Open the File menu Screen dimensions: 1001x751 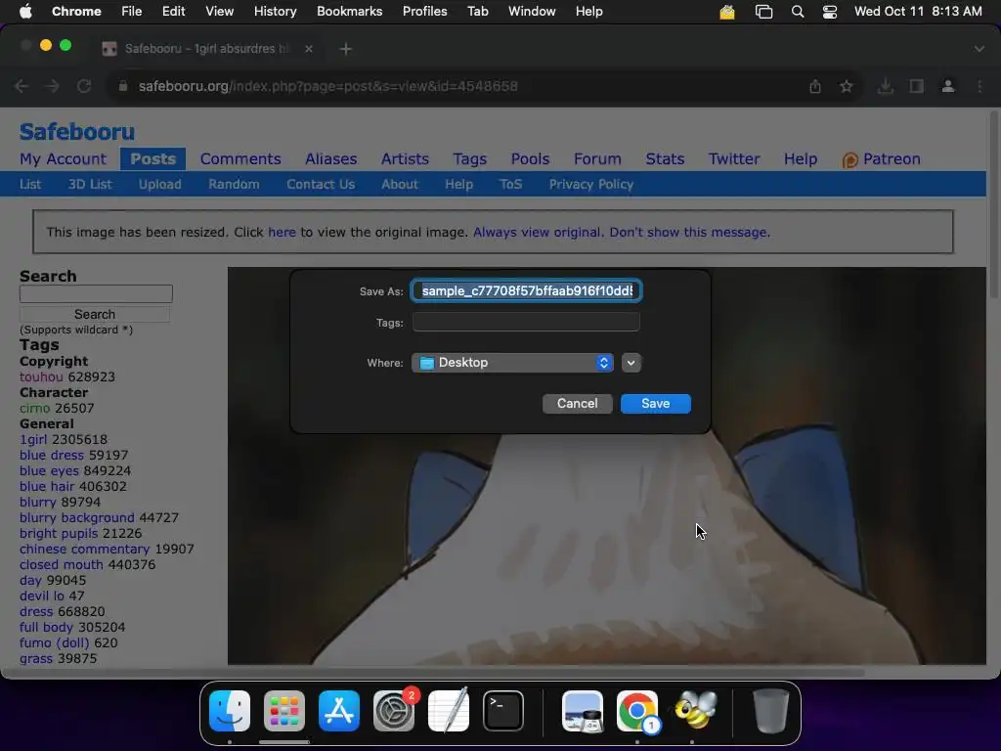tap(132, 12)
